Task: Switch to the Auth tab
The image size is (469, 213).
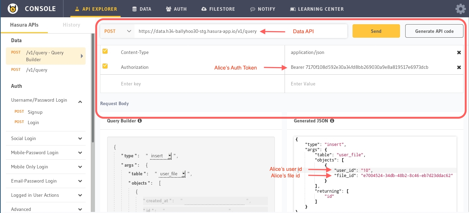Action: [x=176, y=9]
